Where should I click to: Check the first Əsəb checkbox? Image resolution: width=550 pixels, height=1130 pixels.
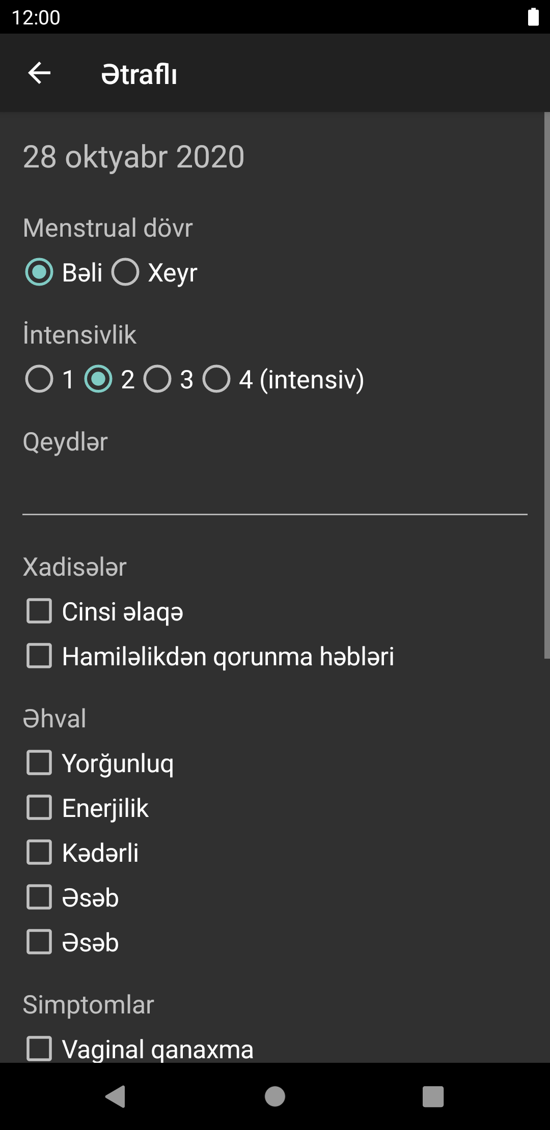39,897
